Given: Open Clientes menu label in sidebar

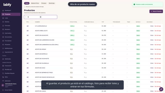Looking at the screenshot, I should 7,22.
